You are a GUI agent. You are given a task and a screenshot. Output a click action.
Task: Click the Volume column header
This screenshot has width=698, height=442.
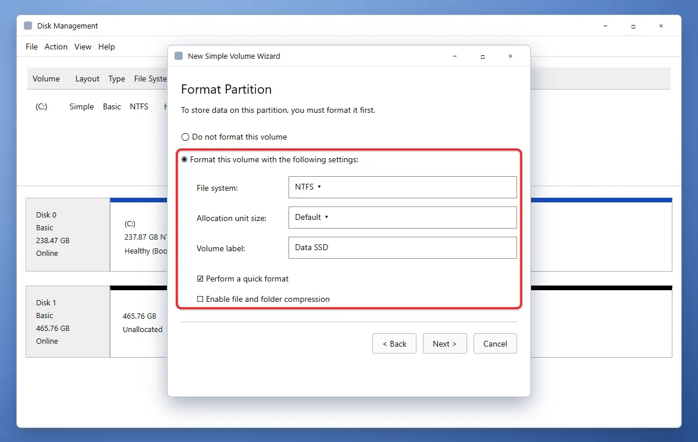[47, 79]
